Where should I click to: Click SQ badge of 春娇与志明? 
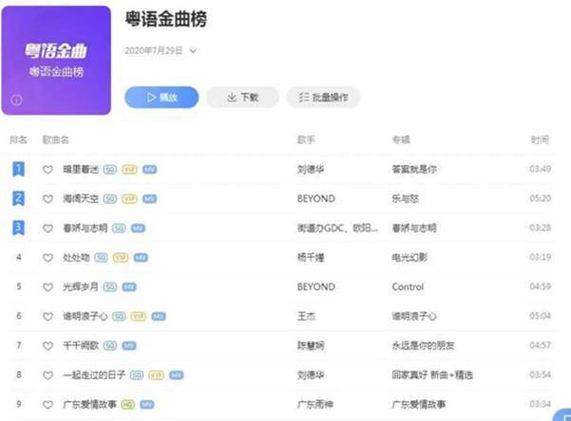tap(119, 229)
